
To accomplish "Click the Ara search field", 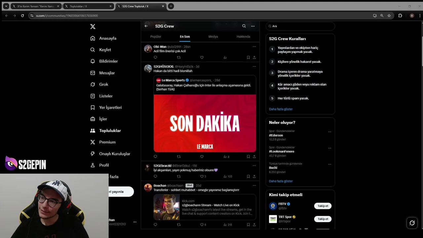I will point(300,26).
